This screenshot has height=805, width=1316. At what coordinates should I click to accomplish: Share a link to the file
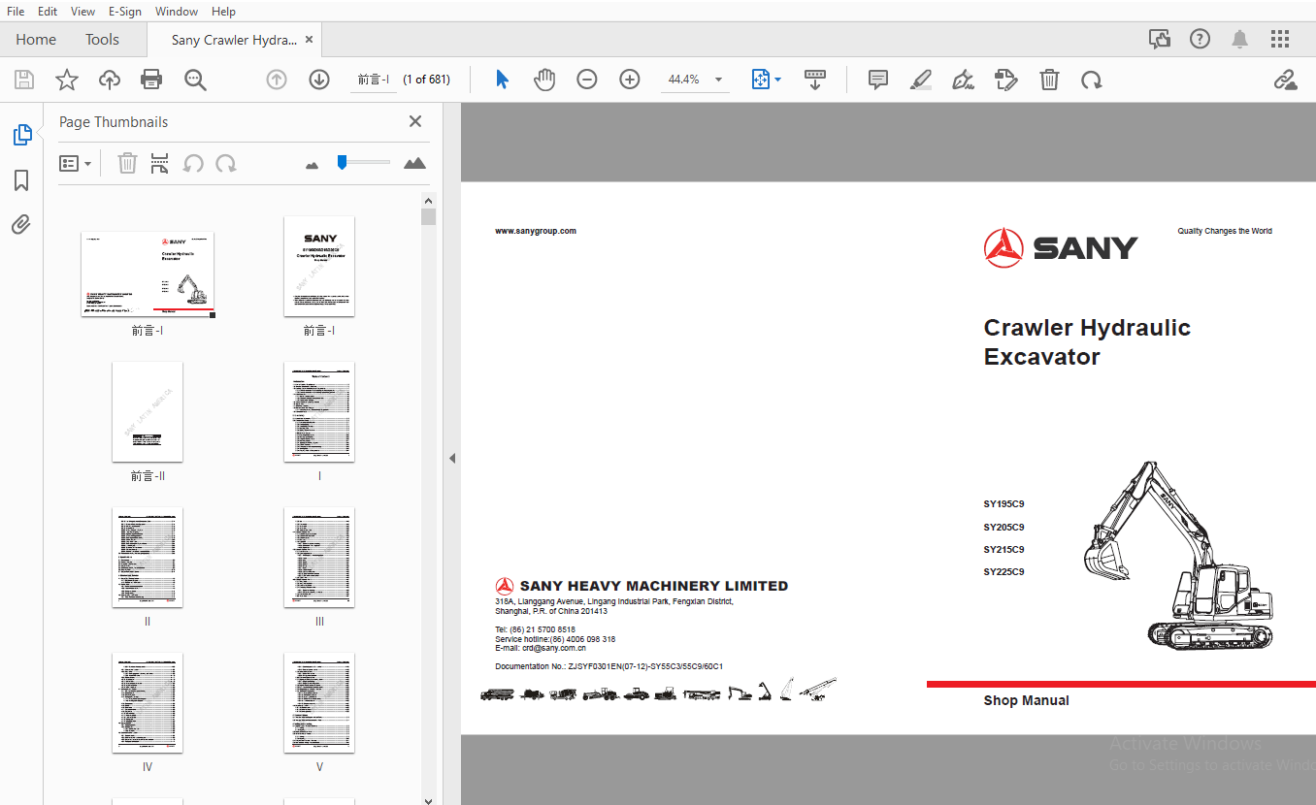(1286, 80)
